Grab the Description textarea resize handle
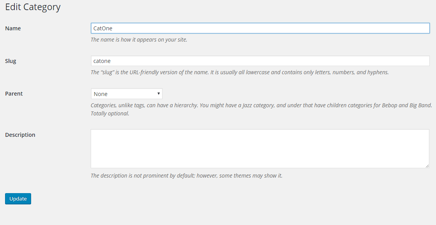Image resolution: width=436 pixels, height=225 pixels. coord(427,166)
